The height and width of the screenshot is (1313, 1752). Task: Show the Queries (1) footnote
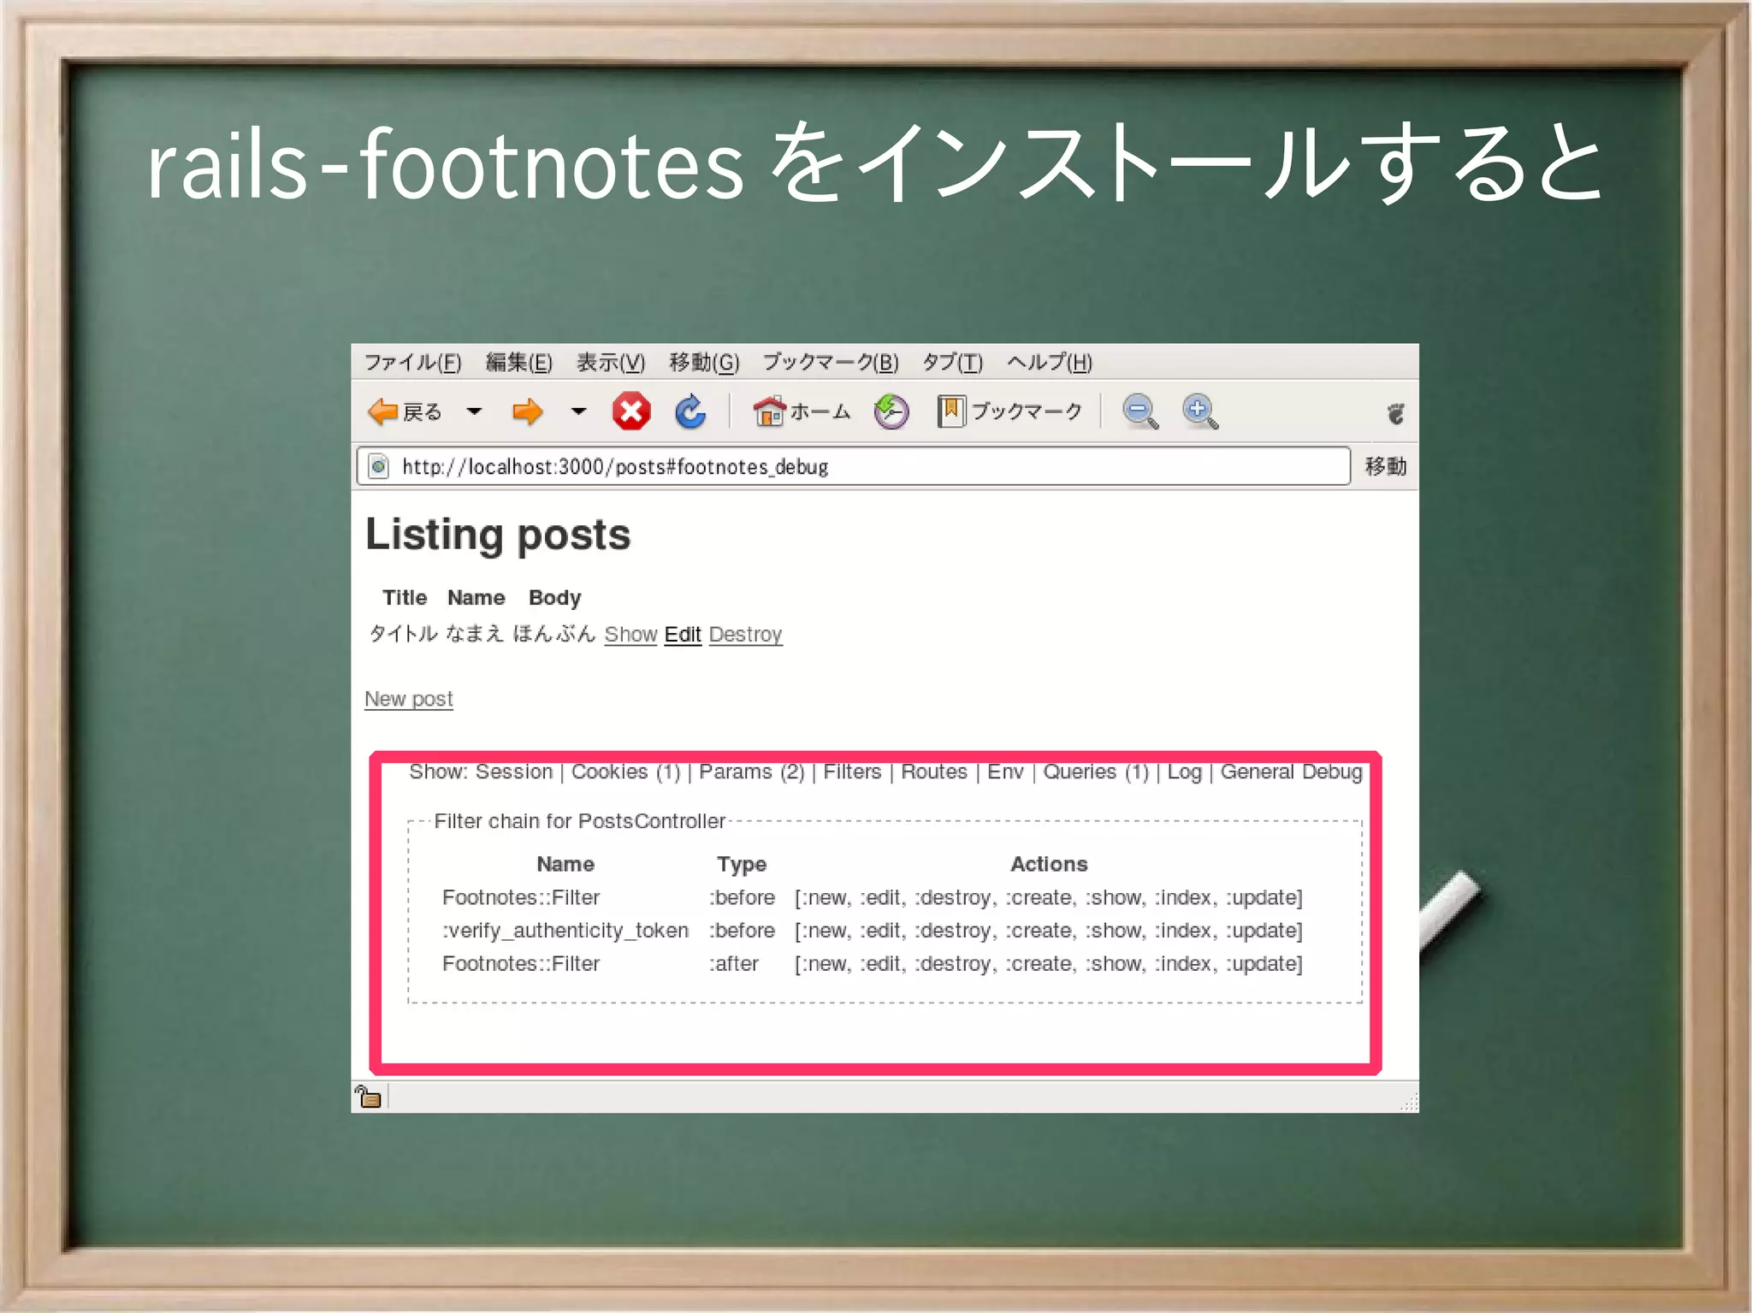pos(1096,772)
